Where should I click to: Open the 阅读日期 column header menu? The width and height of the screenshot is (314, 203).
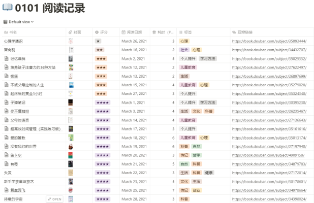[135, 32]
